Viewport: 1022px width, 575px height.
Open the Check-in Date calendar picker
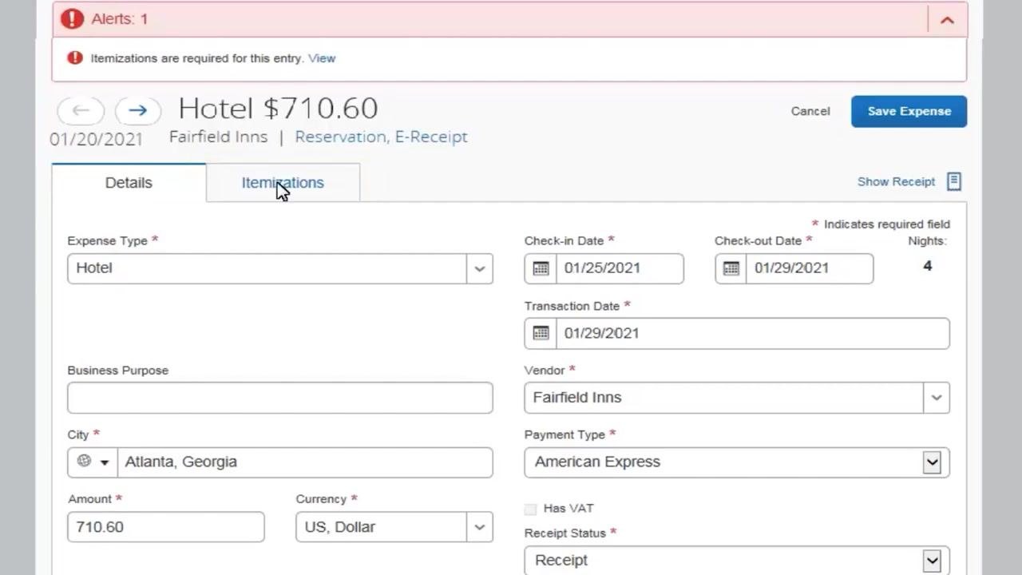pos(541,268)
